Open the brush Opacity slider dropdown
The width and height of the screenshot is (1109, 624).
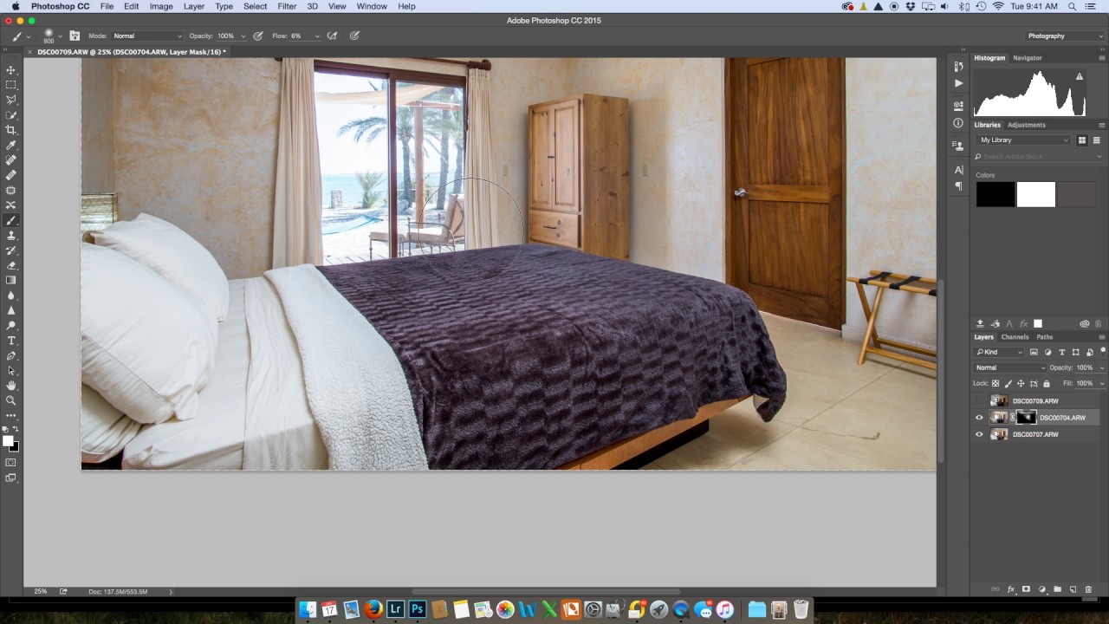[243, 36]
